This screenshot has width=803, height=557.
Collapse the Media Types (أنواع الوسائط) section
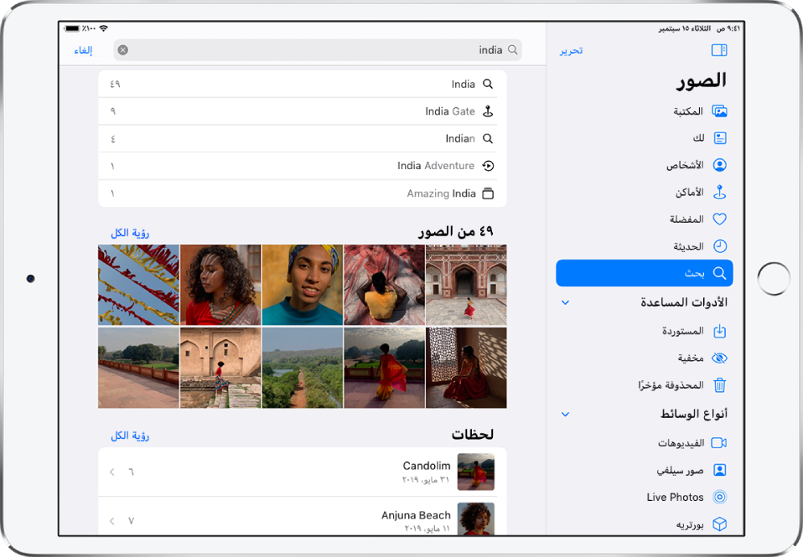[565, 415]
